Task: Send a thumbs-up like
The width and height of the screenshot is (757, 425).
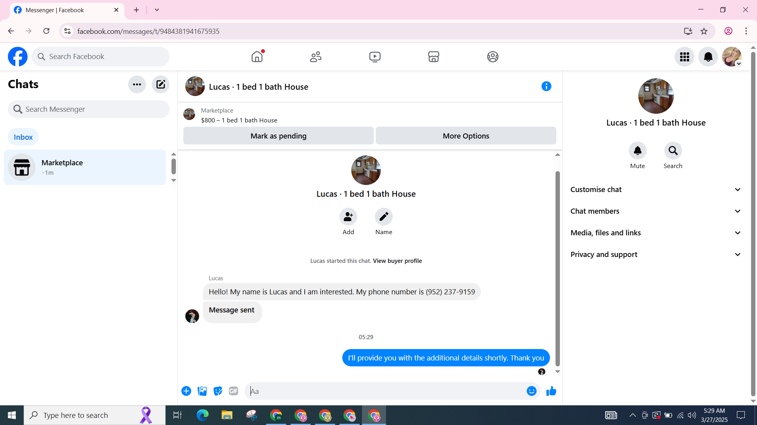Action: point(551,391)
